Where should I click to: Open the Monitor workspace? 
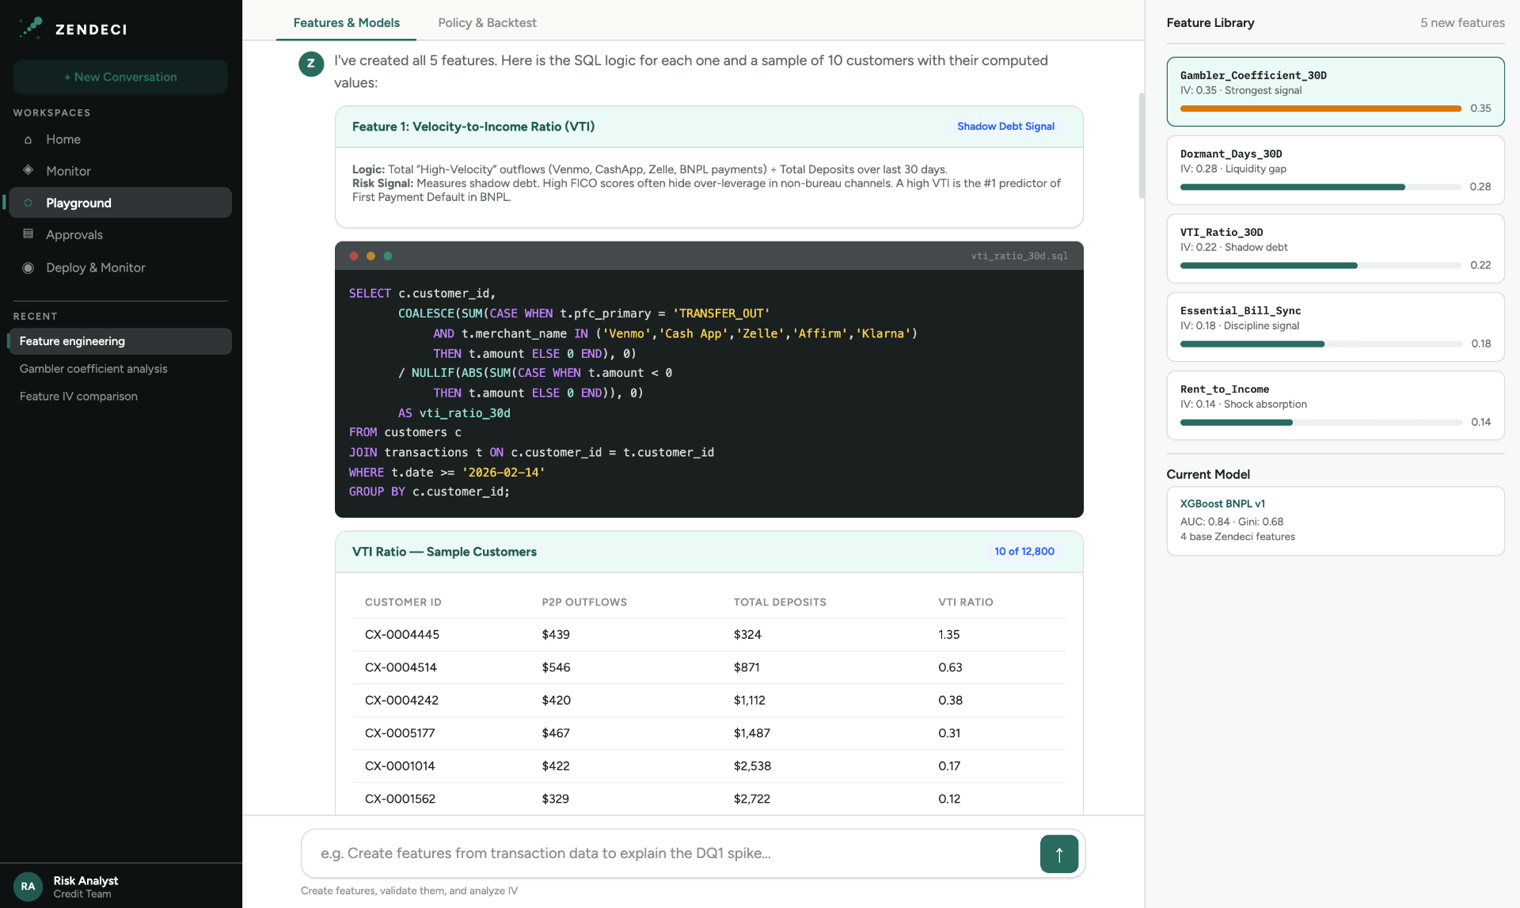(x=120, y=171)
